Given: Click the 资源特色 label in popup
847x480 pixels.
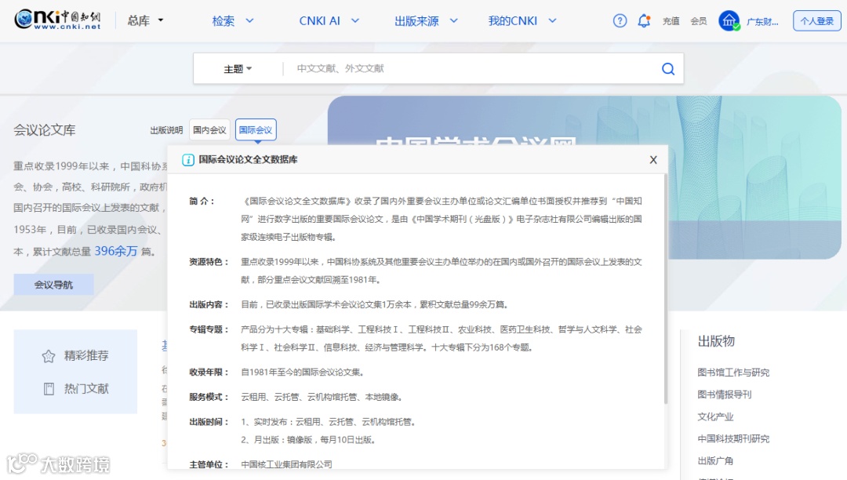Looking at the screenshot, I should [x=209, y=262].
